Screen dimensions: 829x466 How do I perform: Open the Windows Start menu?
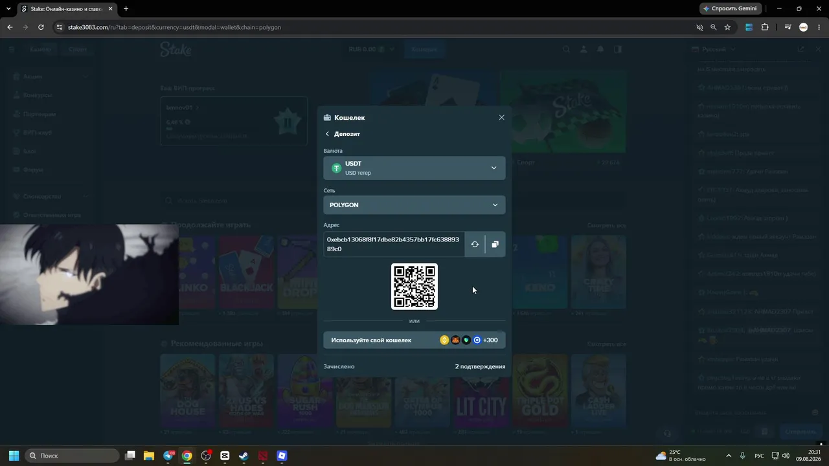[14, 456]
